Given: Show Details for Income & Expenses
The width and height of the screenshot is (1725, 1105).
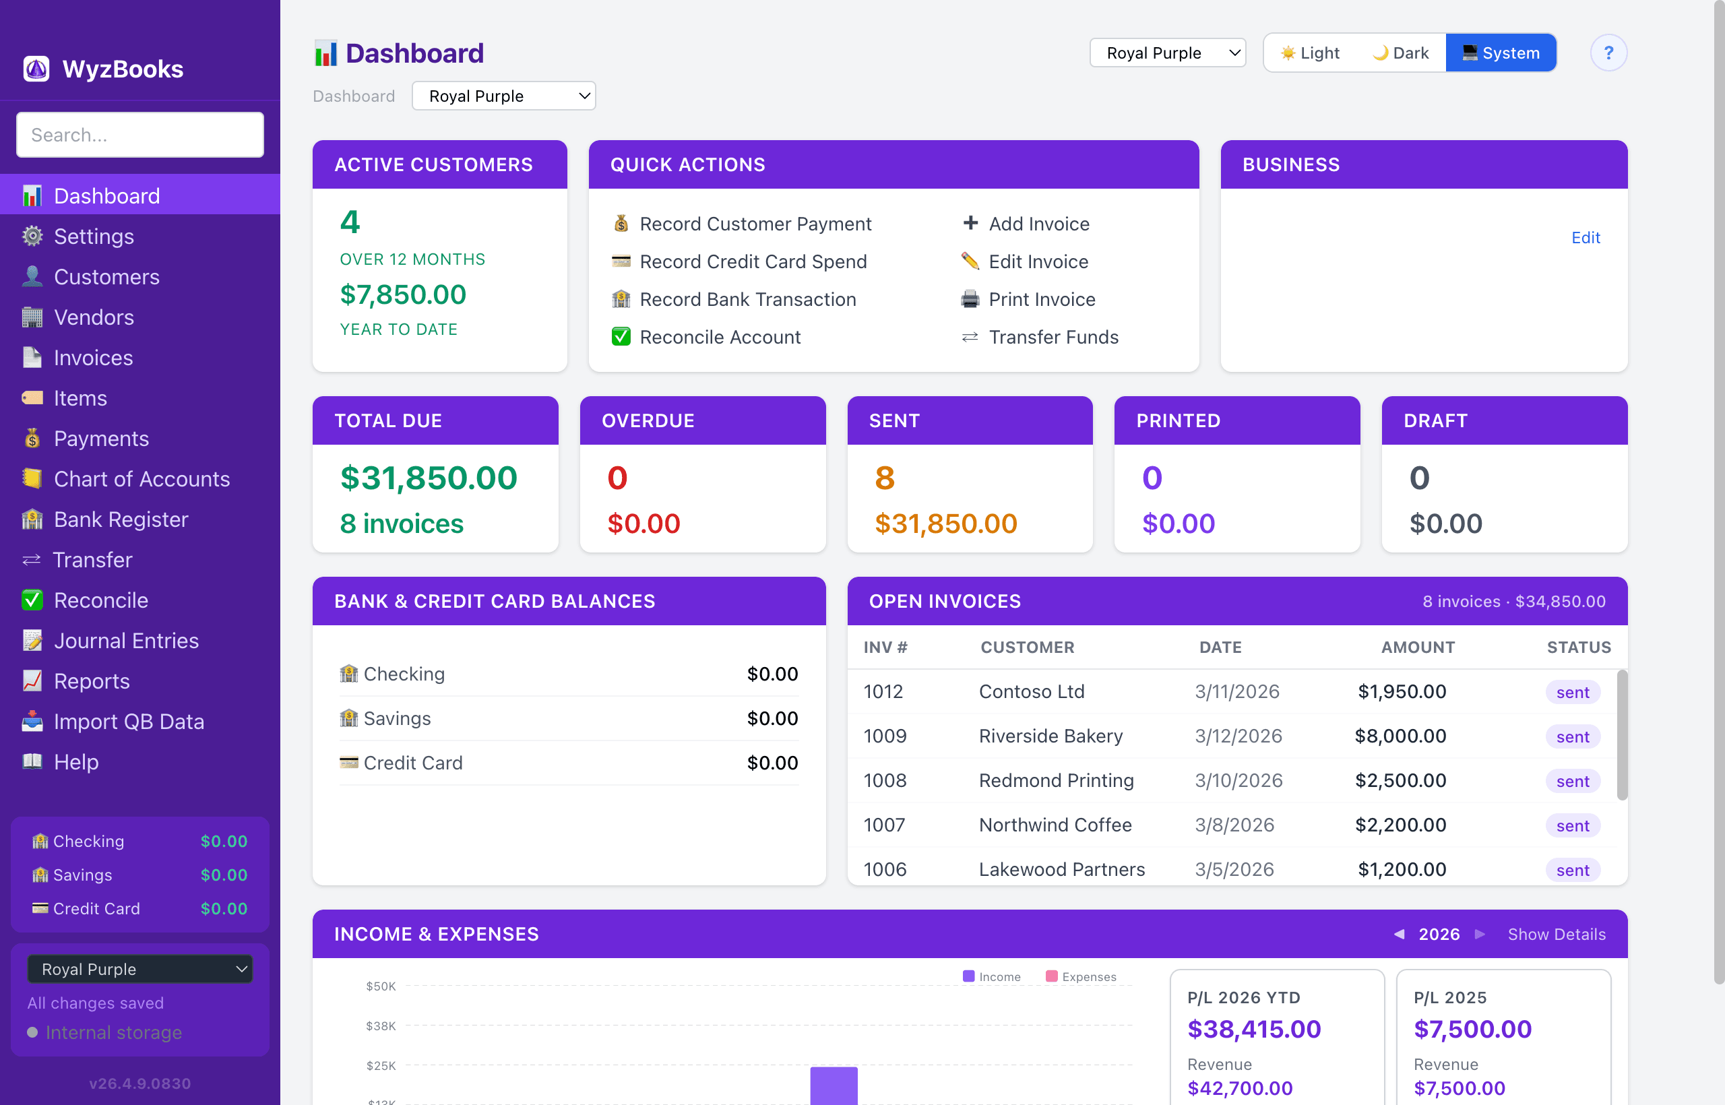Looking at the screenshot, I should (x=1556, y=935).
